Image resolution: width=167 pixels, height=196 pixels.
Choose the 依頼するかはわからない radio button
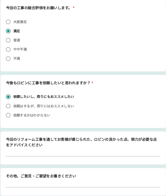(x=8, y=115)
